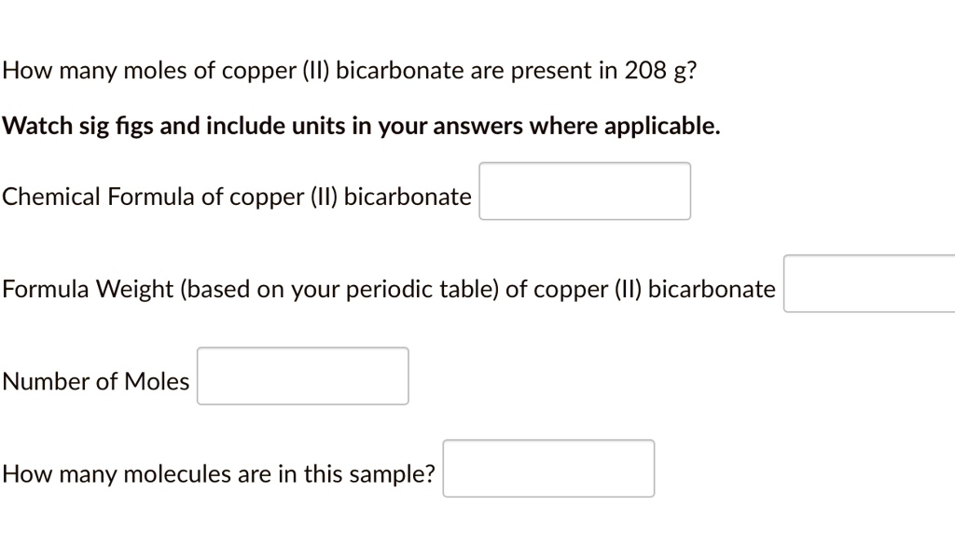
Task: Select the Formula Weight label
Action: pyautogui.click(x=389, y=289)
